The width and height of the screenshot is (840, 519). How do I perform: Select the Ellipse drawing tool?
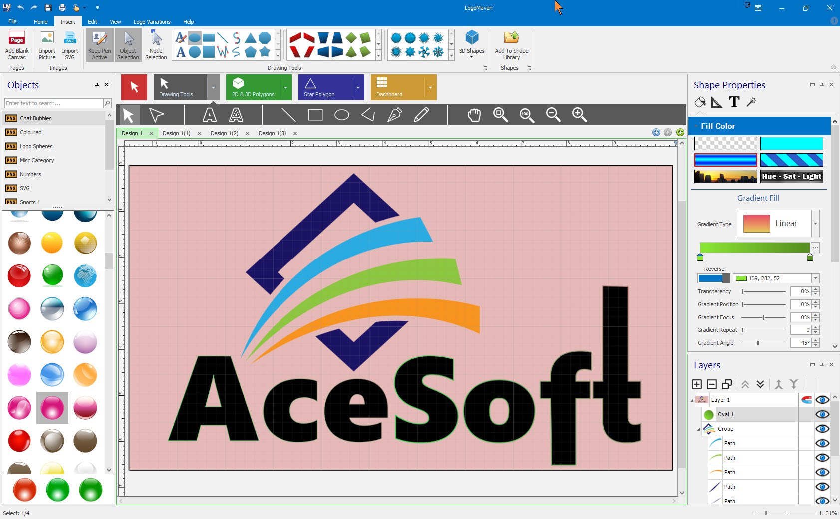(341, 115)
